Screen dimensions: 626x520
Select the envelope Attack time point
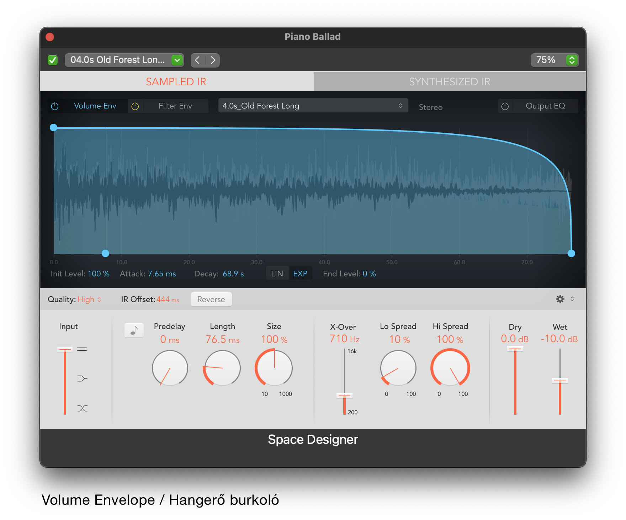[105, 253]
